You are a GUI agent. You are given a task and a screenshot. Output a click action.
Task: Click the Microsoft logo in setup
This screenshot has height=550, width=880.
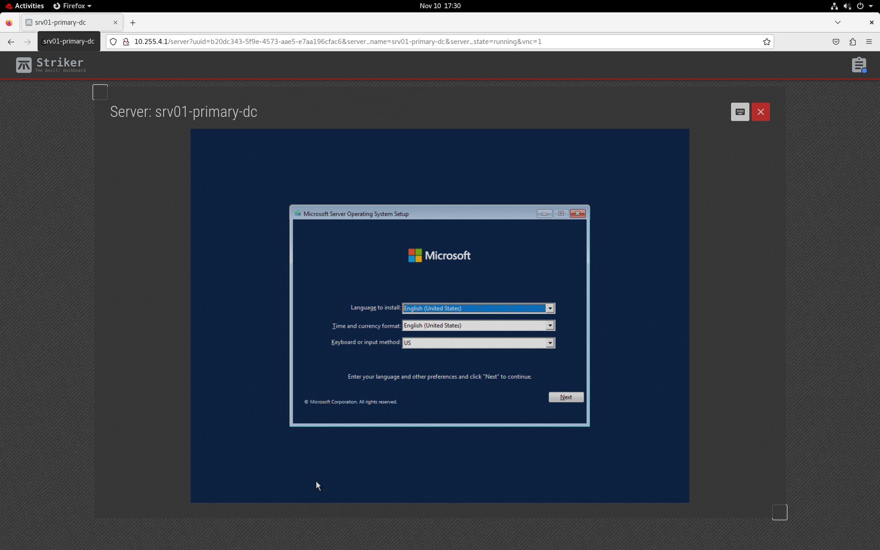(x=439, y=255)
